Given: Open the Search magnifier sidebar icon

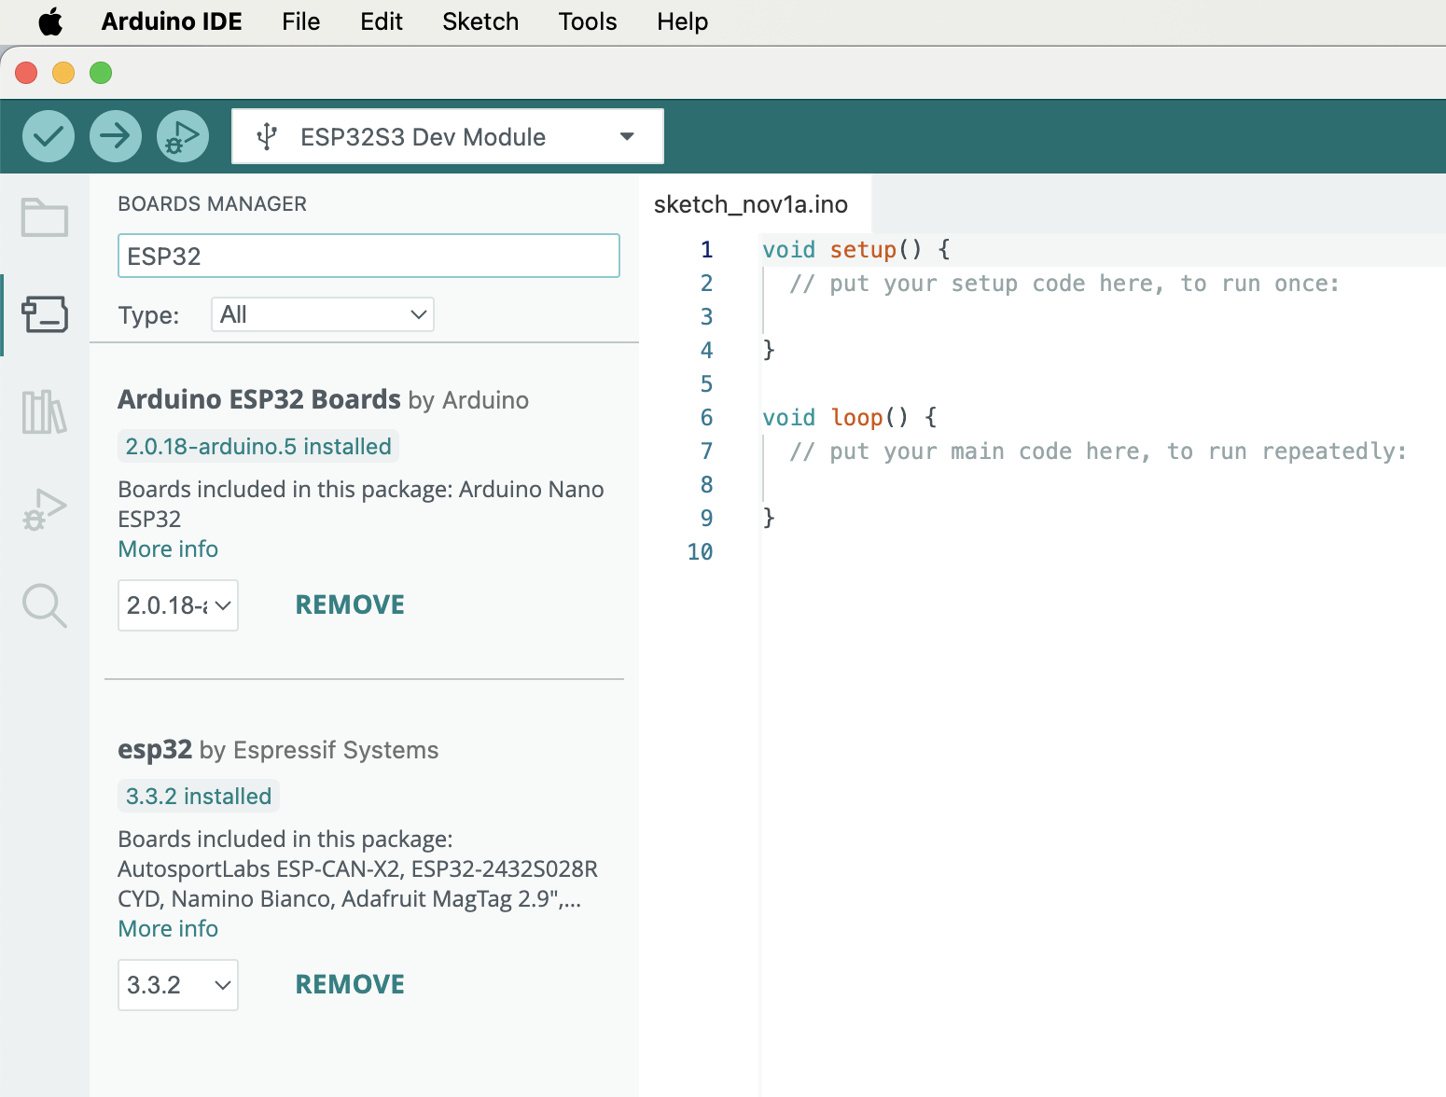Looking at the screenshot, I should pos(45,605).
